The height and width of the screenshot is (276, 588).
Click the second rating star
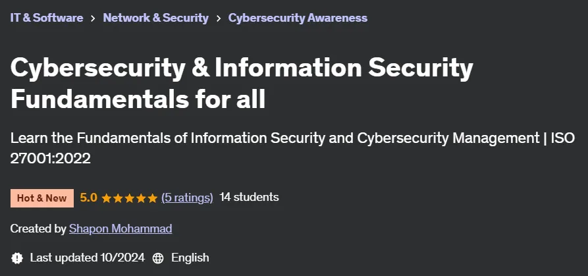118,198
